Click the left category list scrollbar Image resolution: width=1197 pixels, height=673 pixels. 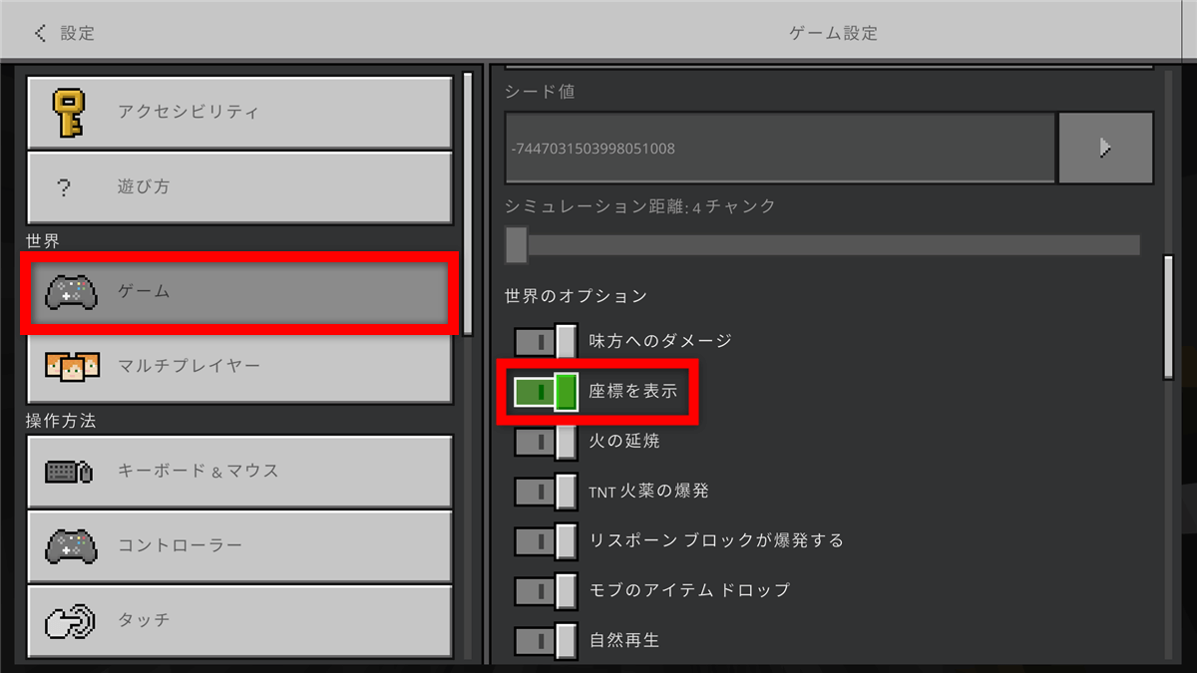468,203
